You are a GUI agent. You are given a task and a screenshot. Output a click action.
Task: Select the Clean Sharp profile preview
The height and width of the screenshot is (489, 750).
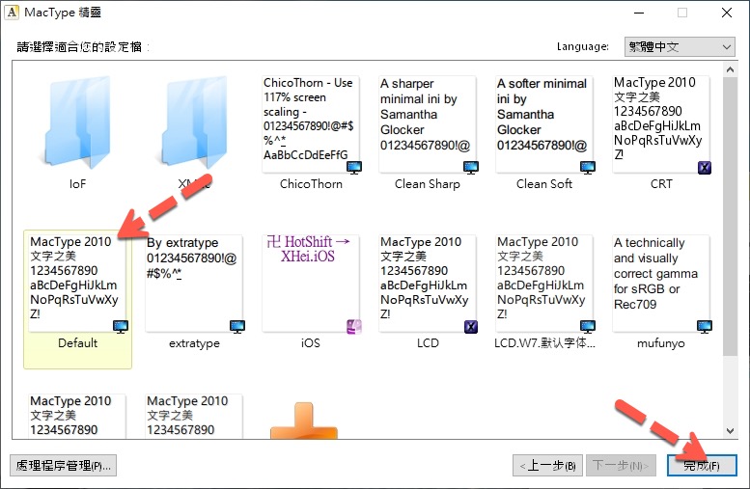tap(428, 123)
